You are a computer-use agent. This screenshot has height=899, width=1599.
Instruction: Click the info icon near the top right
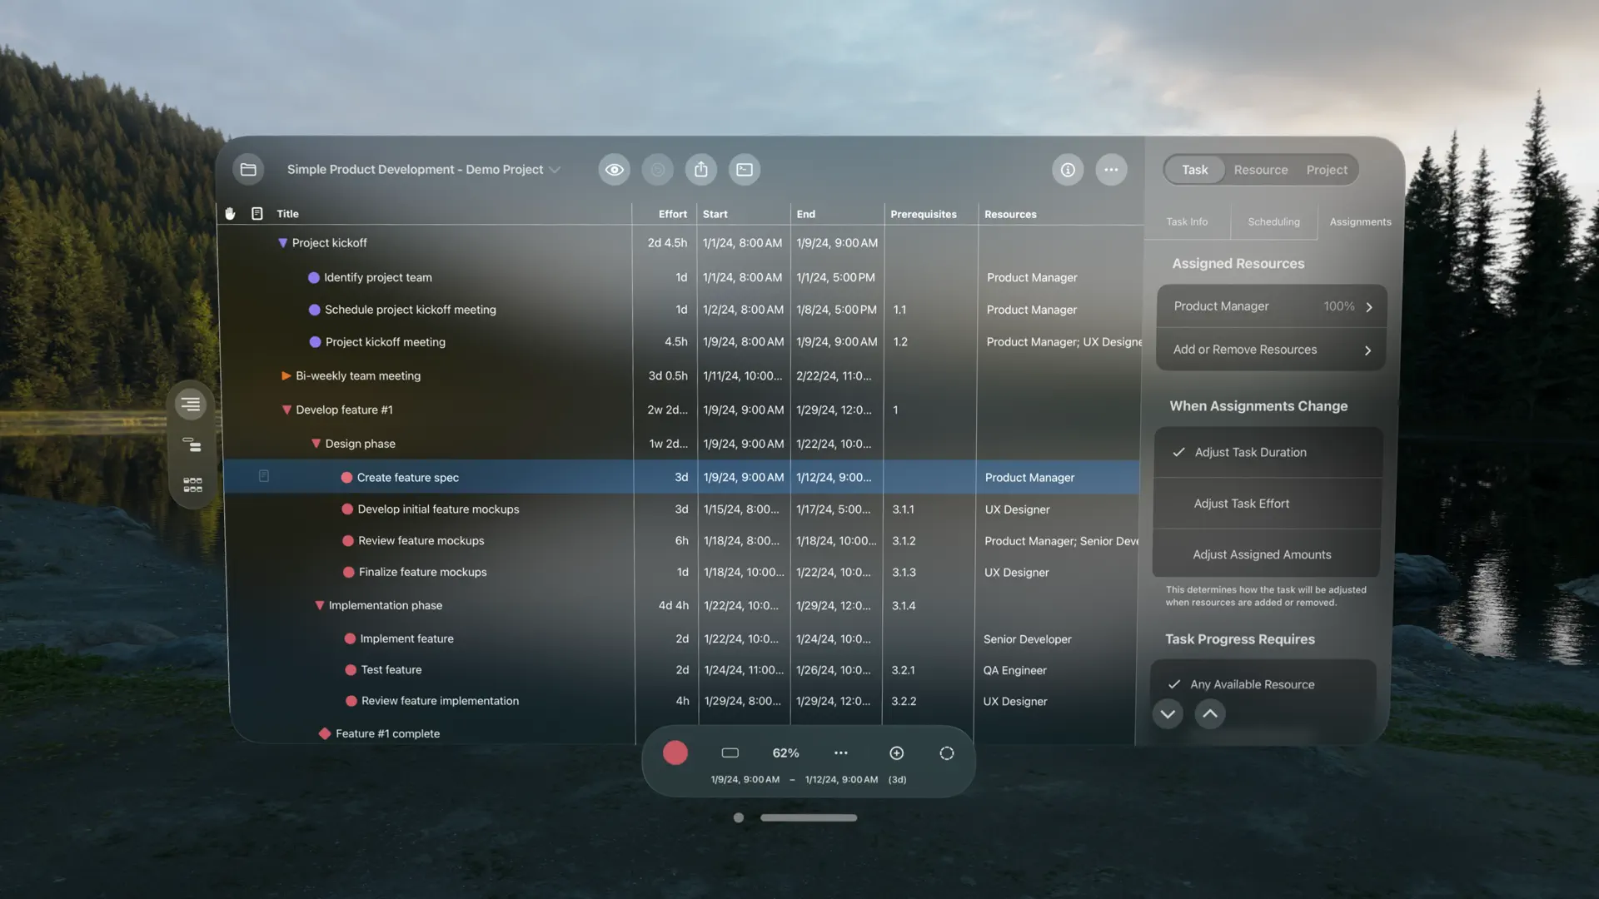coord(1067,169)
